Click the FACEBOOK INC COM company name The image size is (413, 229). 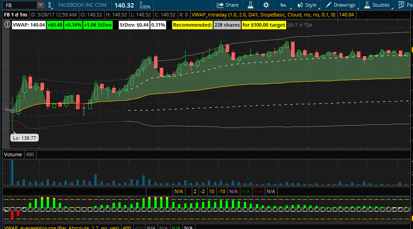[x=82, y=5]
